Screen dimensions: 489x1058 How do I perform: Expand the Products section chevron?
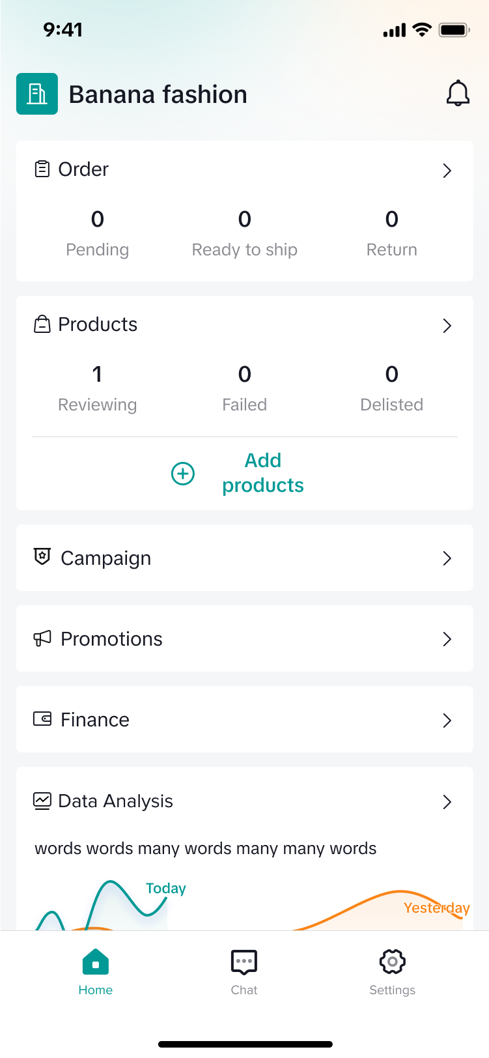pos(447,326)
